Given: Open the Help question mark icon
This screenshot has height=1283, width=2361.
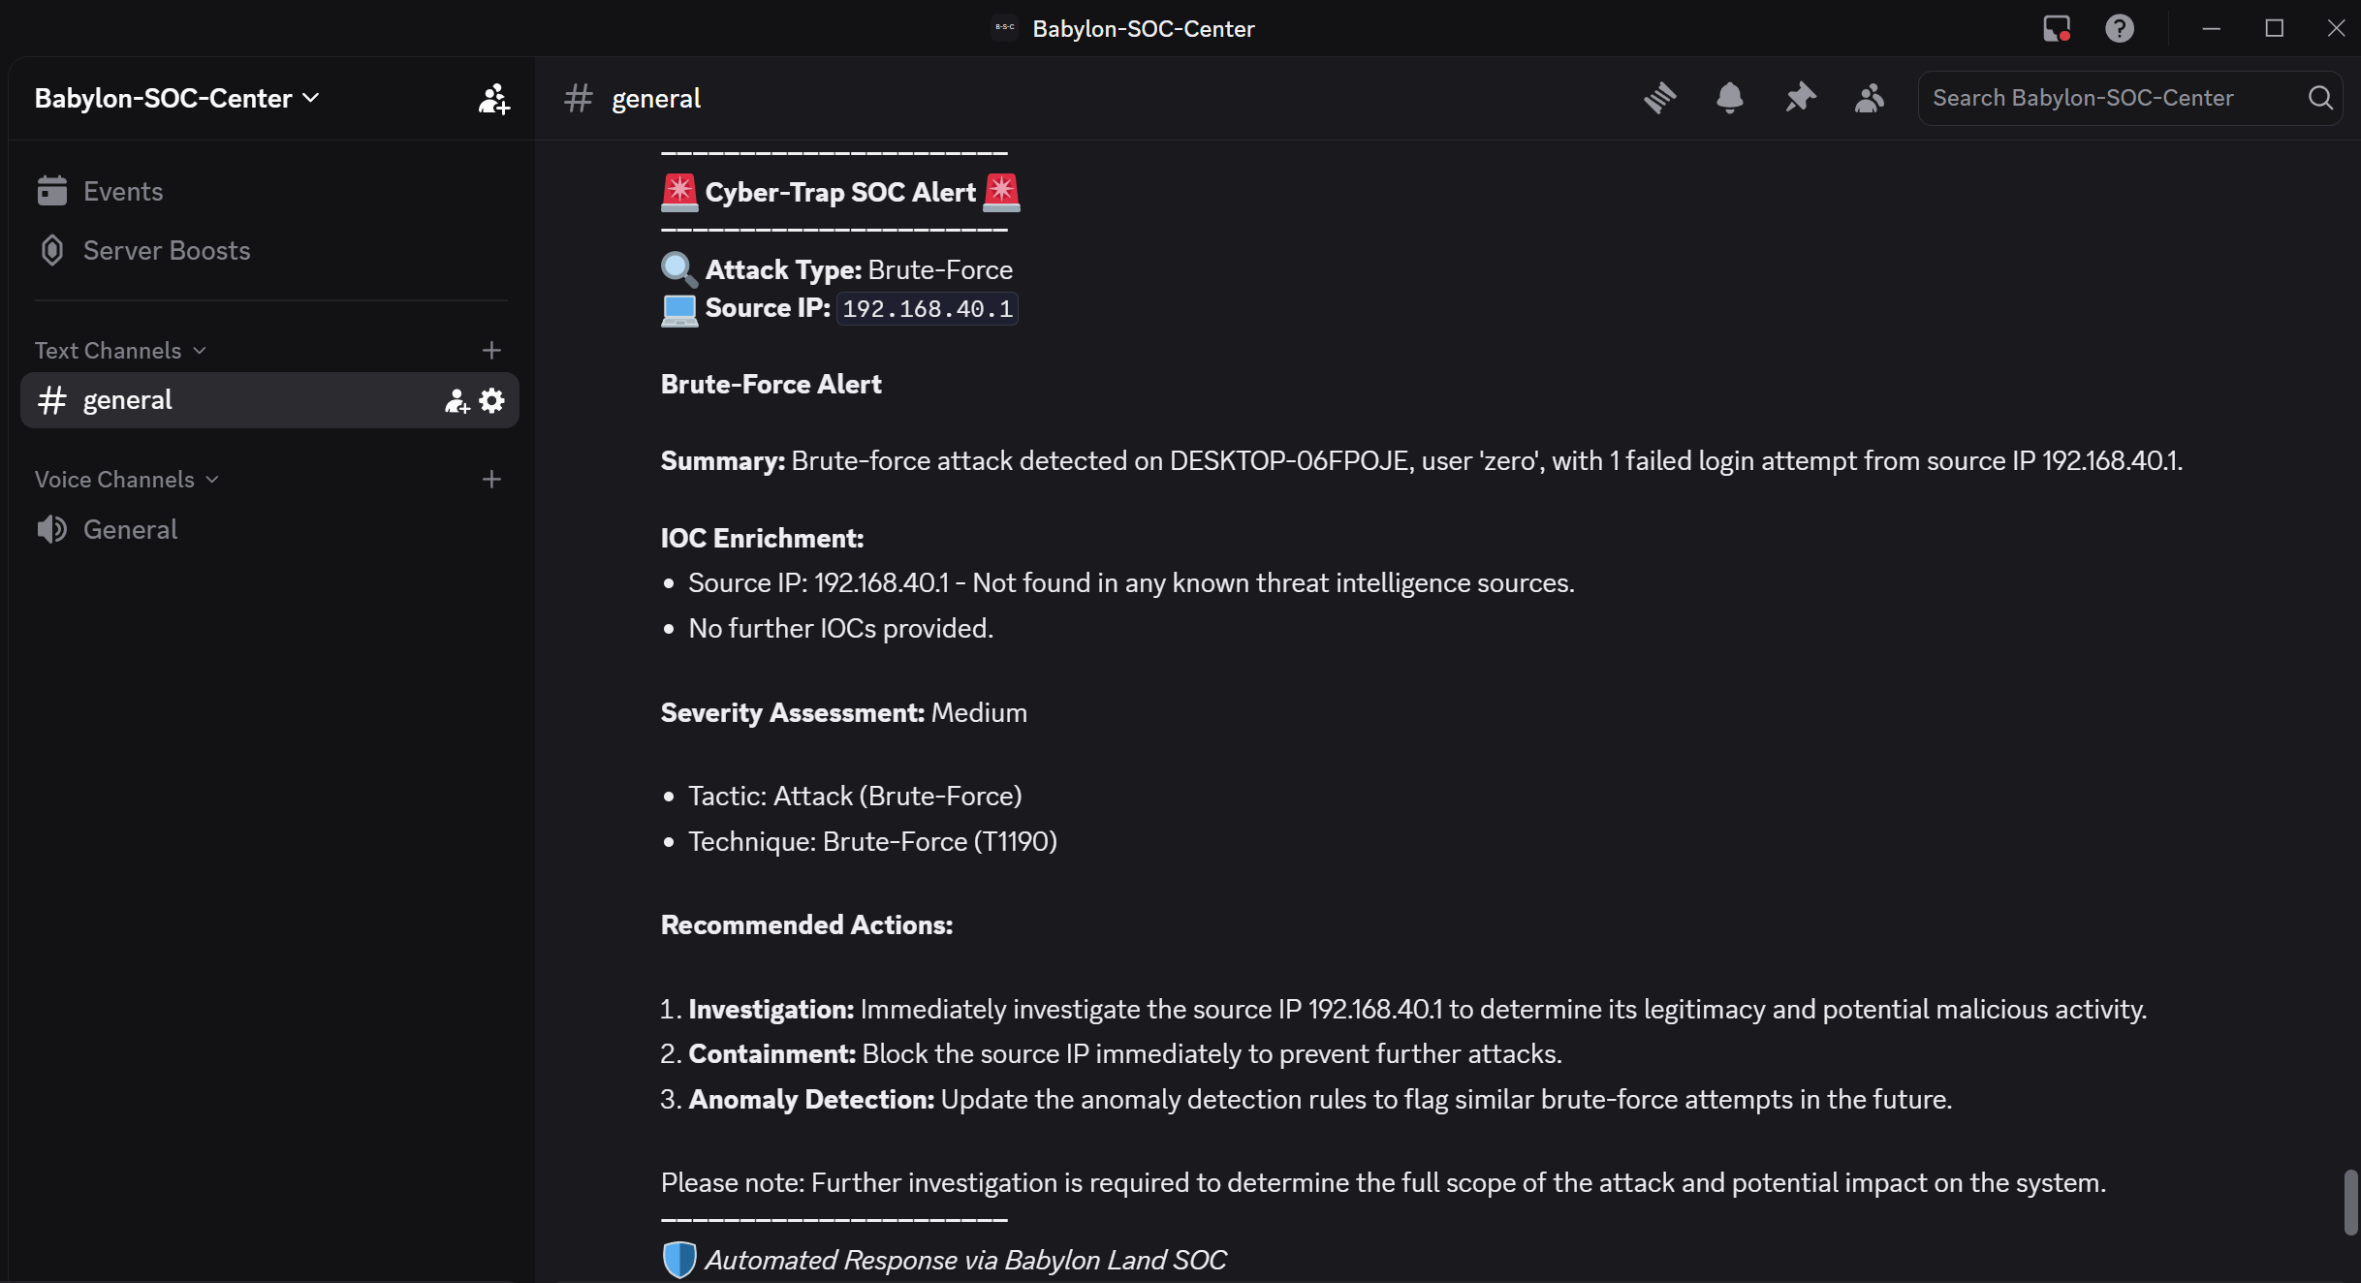Looking at the screenshot, I should (2120, 28).
